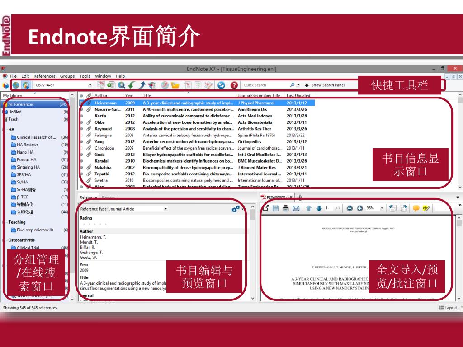This screenshot has width=463, height=347.
Task: Zoom out PDF with minus icon
Action: point(350,208)
